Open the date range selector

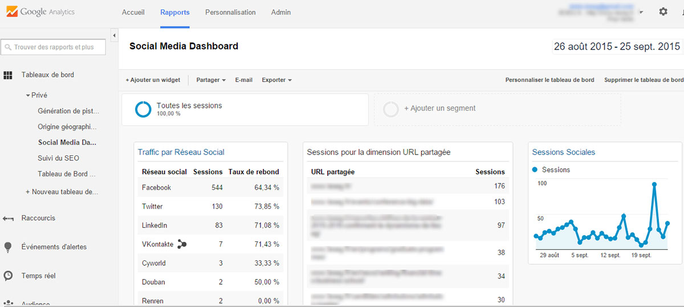tap(617, 46)
